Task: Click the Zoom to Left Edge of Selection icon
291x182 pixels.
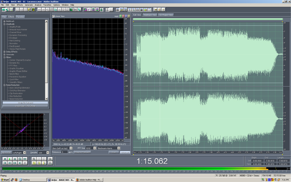Action: [x=39, y=163]
